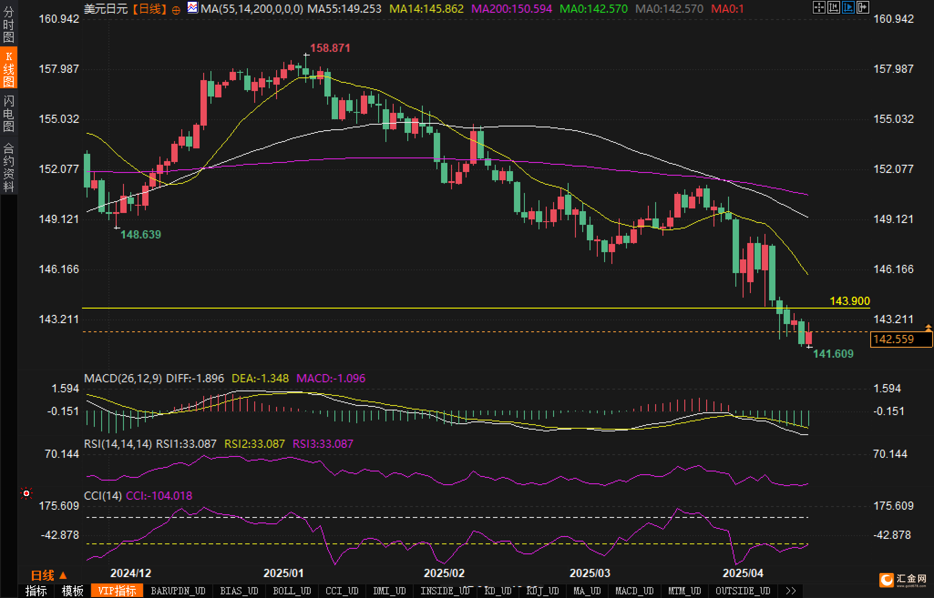
Task: Click the MA14:145.862 legend value
Action: (x=426, y=8)
